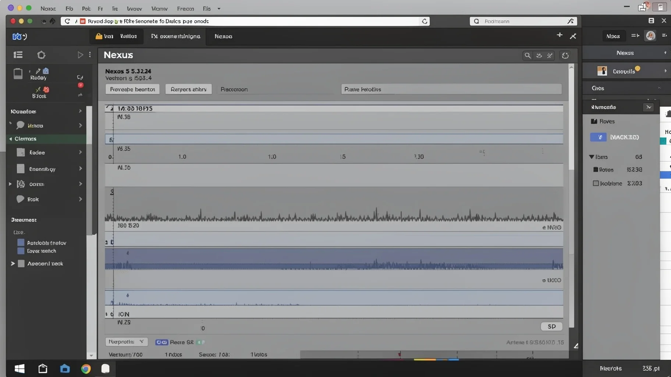Click the red error badge icon in sidebar
The width and height of the screenshot is (671, 377).
pyautogui.click(x=81, y=85)
